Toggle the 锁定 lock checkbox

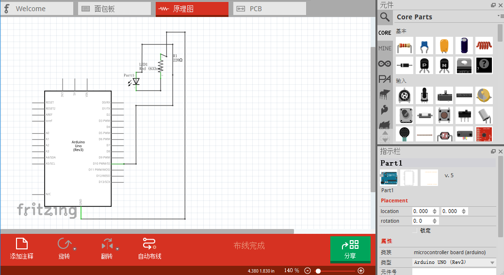(x=415, y=230)
